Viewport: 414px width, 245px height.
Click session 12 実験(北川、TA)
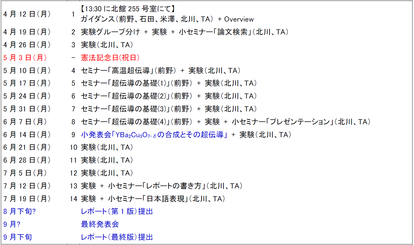pyautogui.click(x=107, y=173)
